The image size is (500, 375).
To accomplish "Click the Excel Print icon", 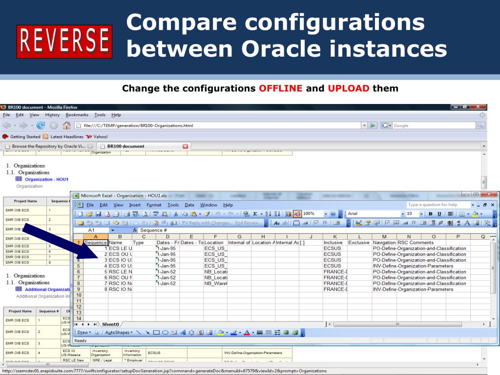I will click(127, 214).
